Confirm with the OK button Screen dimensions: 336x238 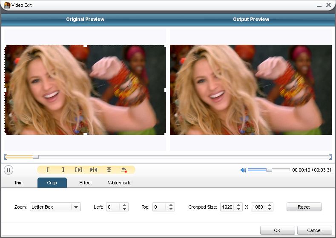(277, 230)
